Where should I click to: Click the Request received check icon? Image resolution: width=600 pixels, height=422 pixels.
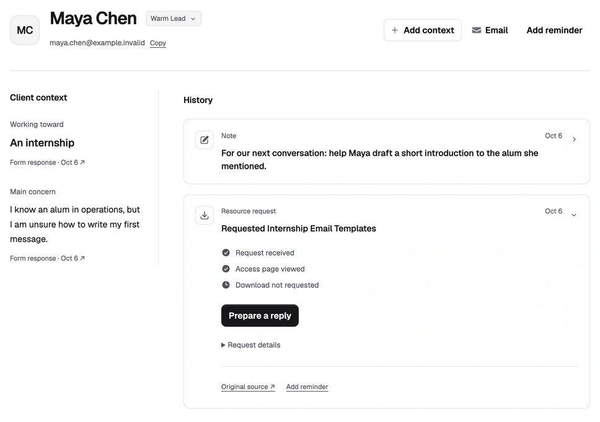(226, 253)
